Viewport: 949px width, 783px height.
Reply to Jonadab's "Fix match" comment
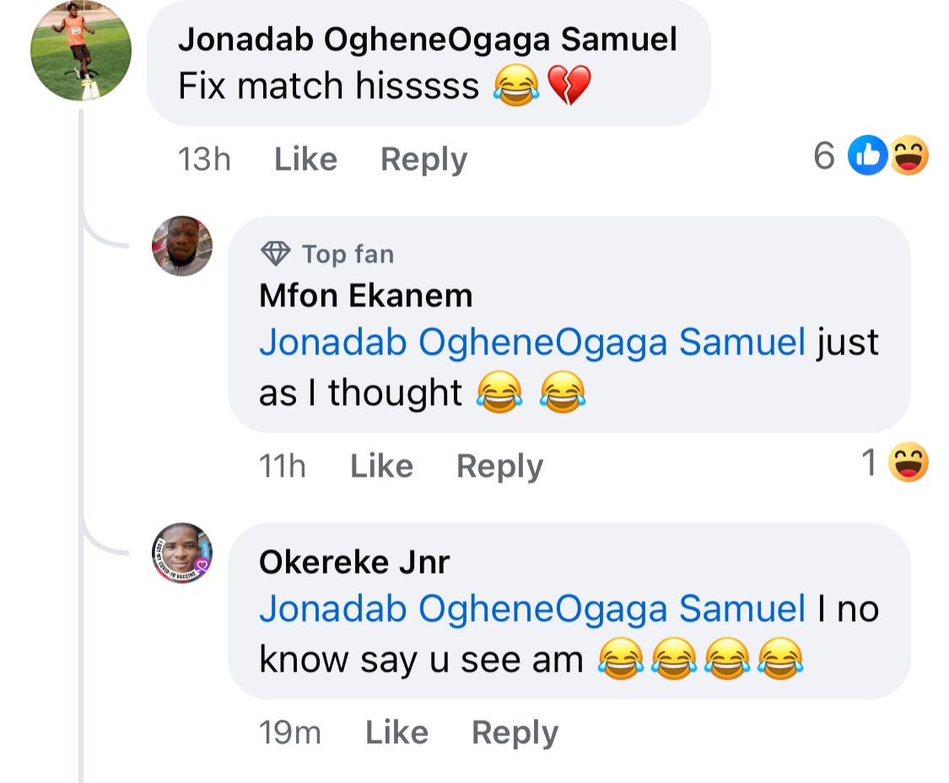423,159
